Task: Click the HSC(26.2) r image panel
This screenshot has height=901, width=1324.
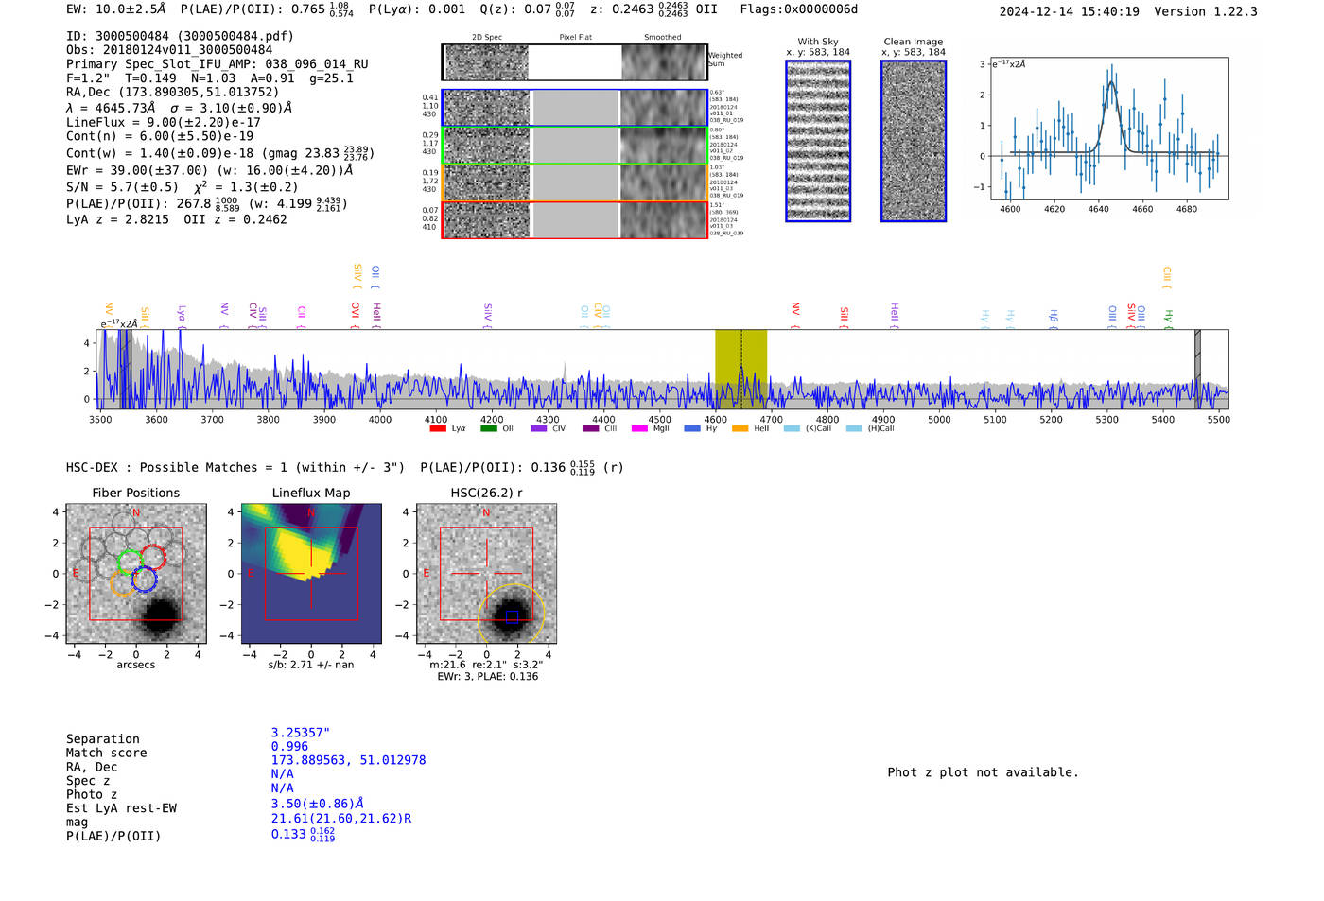Action: 486,574
